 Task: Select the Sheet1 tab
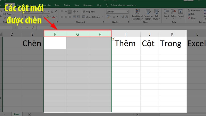(x=17, y=114)
